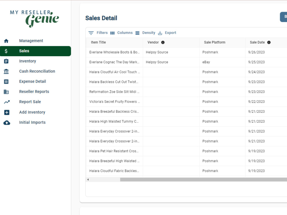Click the horizontal scrollbar left arrow
The width and height of the screenshot is (287, 215).
point(88,179)
